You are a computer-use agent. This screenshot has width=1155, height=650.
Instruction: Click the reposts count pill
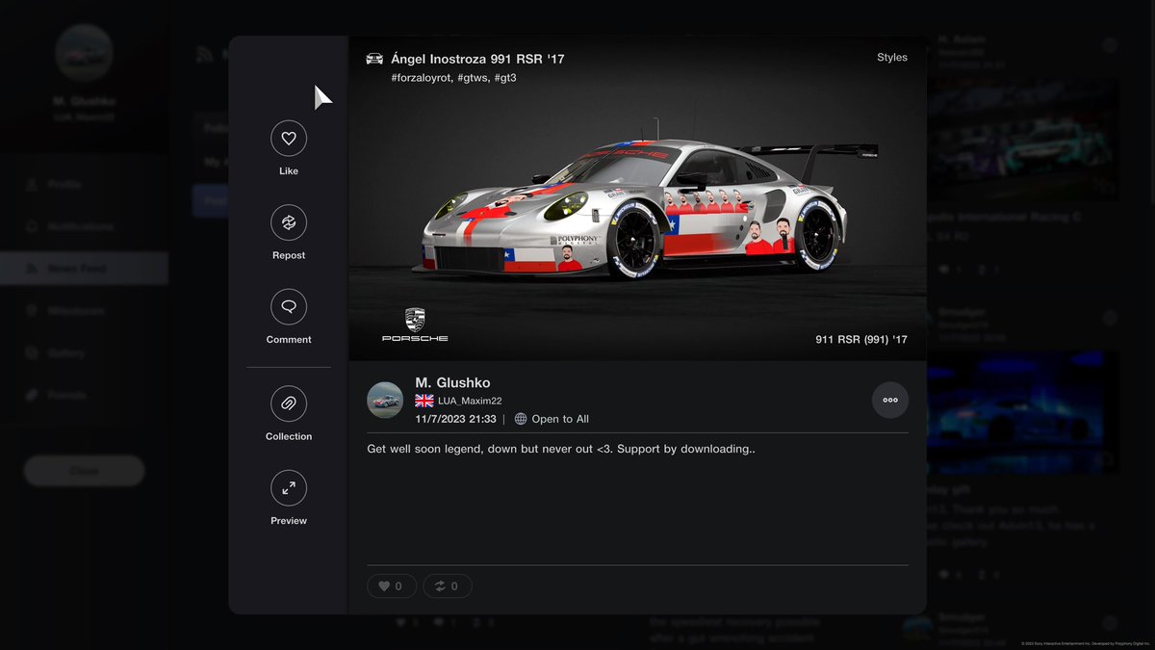pos(448,585)
